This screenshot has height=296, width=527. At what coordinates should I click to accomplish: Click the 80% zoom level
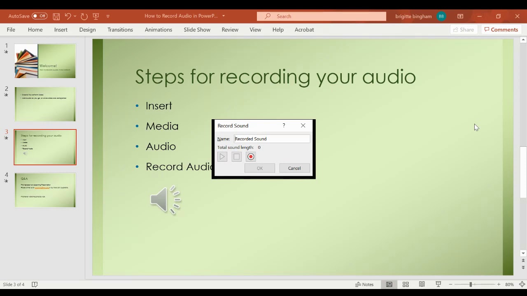click(509, 284)
